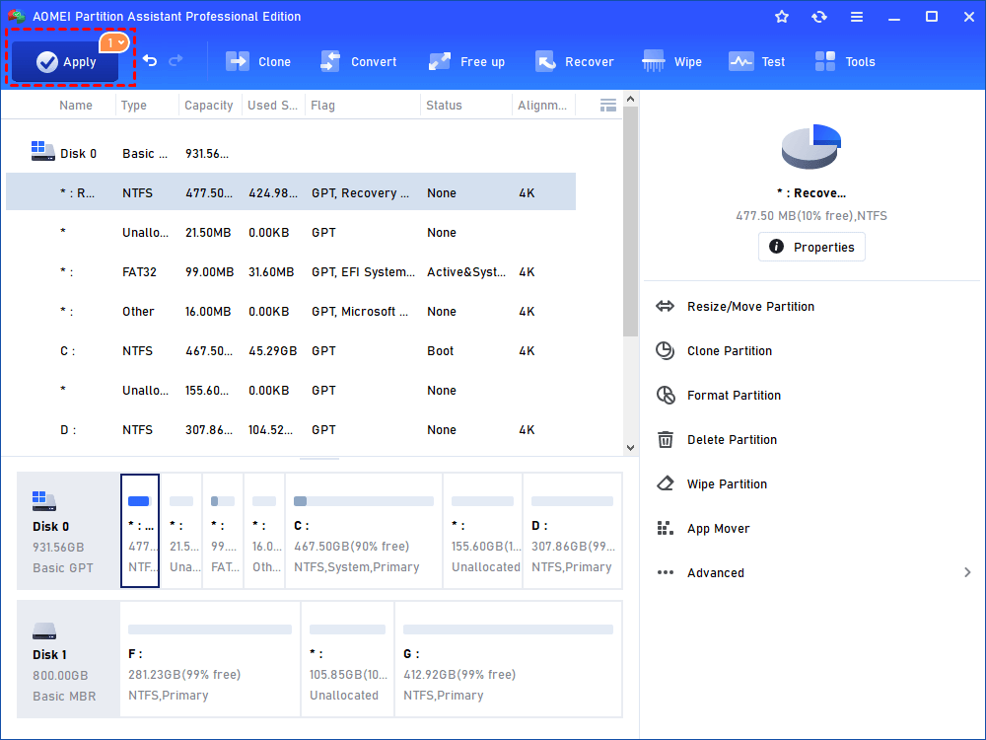Select the 16.0 Other block in disk map
Image resolution: width=986 pixels, height=740 pixels.
coord(264,531)
